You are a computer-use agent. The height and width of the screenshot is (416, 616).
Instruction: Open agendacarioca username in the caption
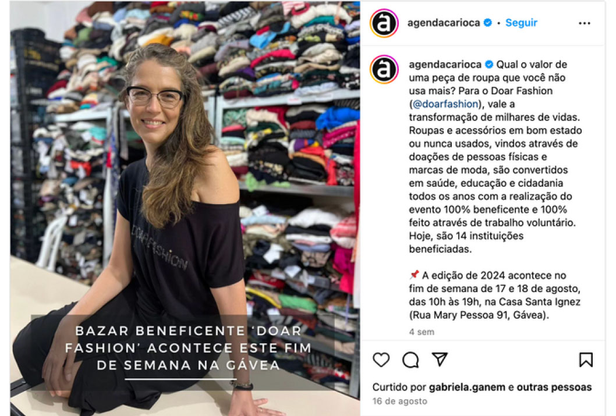pyautogui.click(x=445, y=65)
